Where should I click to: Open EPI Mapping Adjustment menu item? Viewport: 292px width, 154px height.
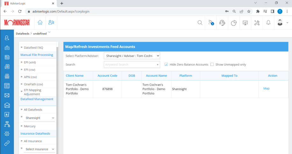click(x=32, y=92)
